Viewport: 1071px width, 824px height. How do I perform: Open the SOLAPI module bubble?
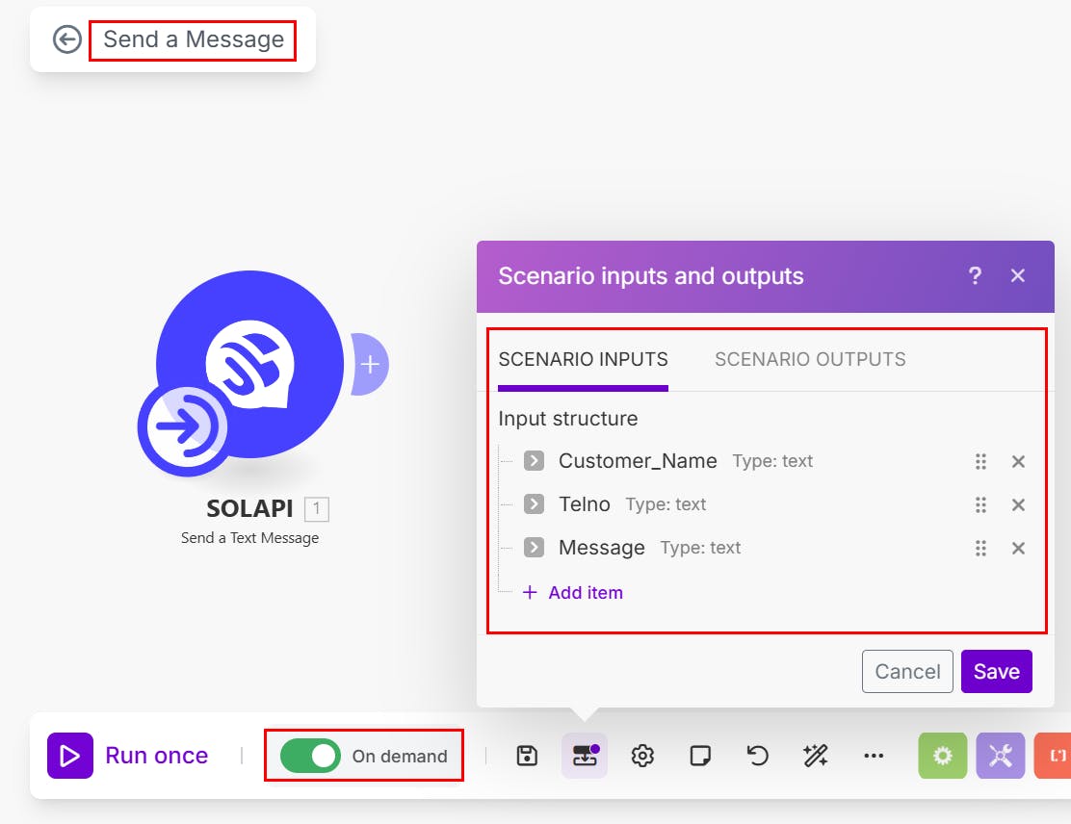click(250, 365)
